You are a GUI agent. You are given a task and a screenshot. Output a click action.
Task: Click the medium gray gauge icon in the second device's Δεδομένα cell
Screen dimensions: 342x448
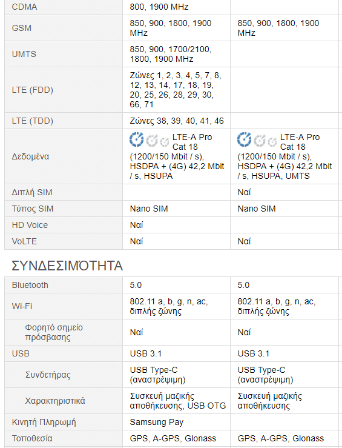(260, 140)
